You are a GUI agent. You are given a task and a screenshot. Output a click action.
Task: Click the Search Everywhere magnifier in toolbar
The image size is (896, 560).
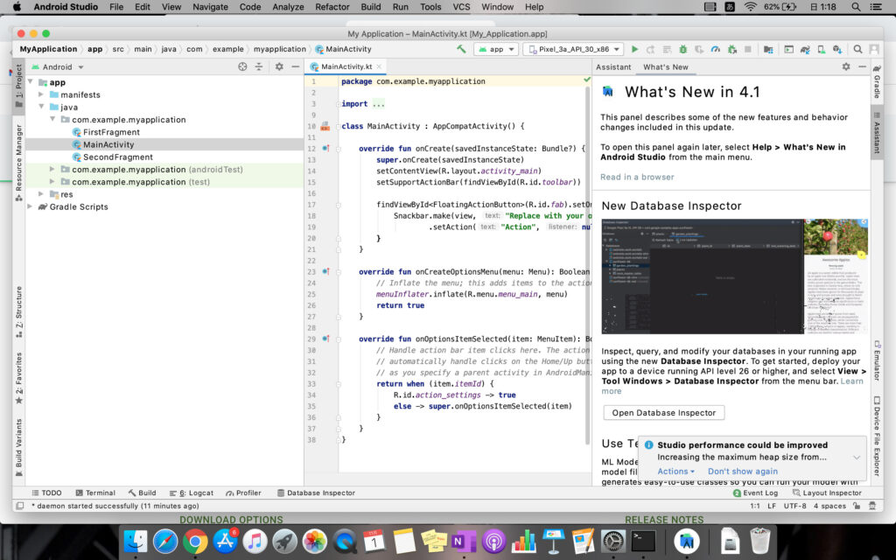click(x=857, y=49)
